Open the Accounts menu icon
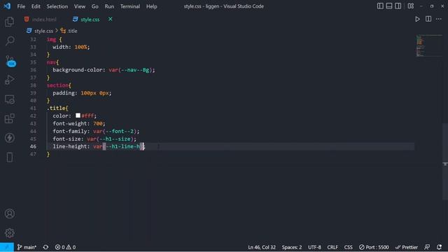The width and height of the screenshot is (448, 252). pos(9,213)
